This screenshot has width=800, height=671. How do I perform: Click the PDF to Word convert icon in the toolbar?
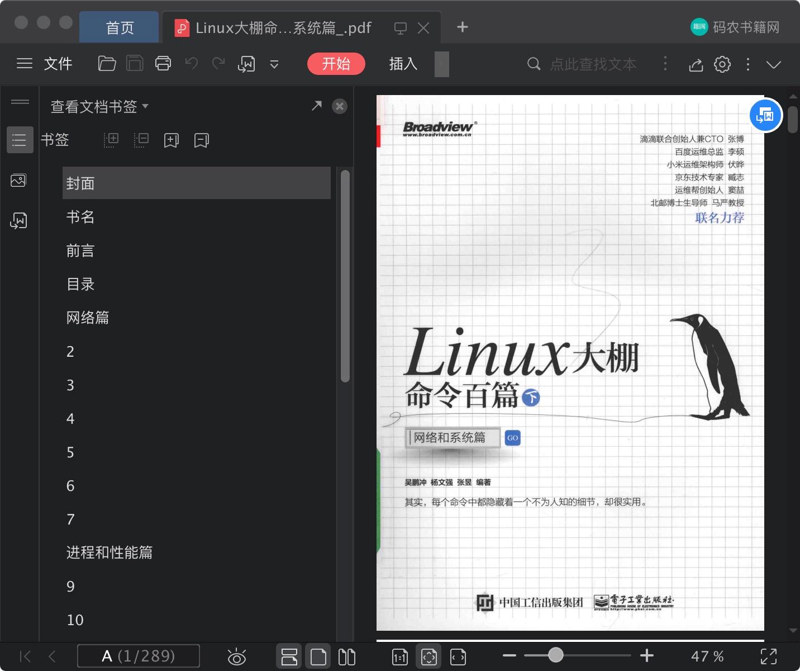[246, 64]
